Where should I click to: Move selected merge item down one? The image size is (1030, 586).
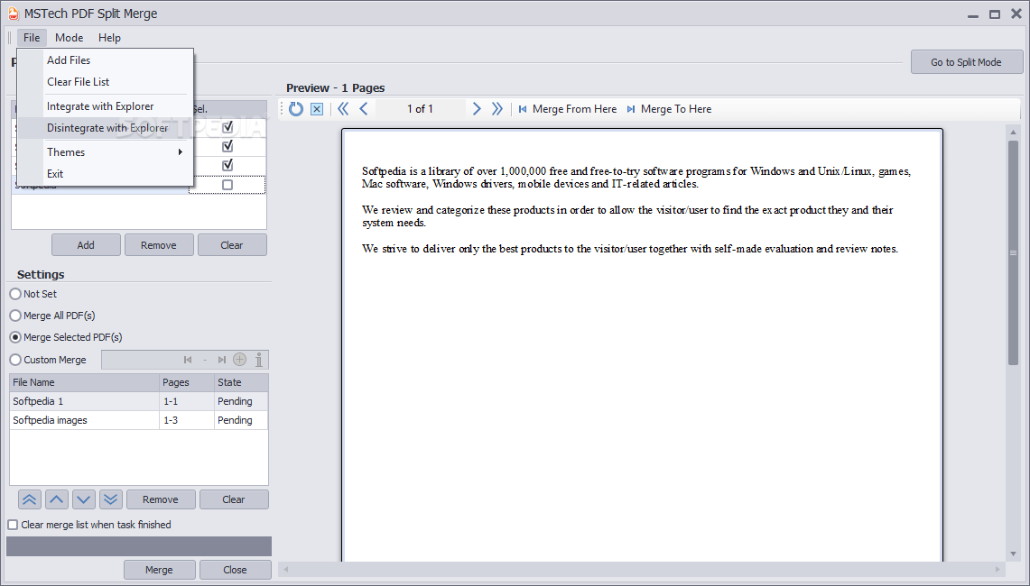(x=83, y=499)
